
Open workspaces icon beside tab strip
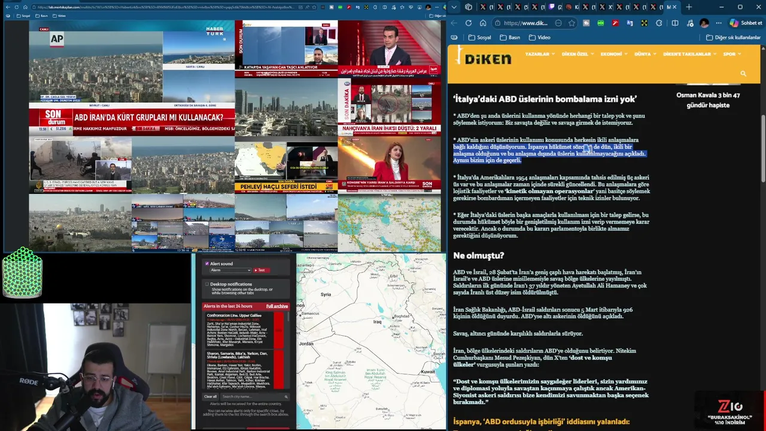(468, 7)
